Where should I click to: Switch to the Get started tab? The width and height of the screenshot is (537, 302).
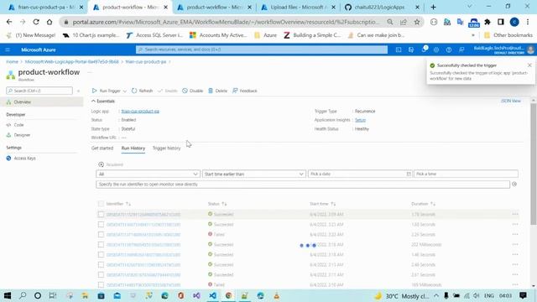[x=102, y=148]
